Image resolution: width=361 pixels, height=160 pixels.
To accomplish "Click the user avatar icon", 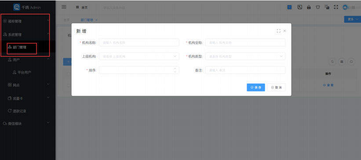I will (345, 7).
